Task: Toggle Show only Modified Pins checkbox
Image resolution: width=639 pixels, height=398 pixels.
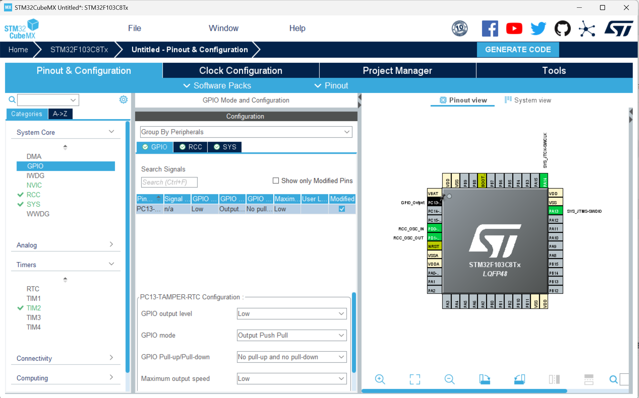Action: [276, 181]
